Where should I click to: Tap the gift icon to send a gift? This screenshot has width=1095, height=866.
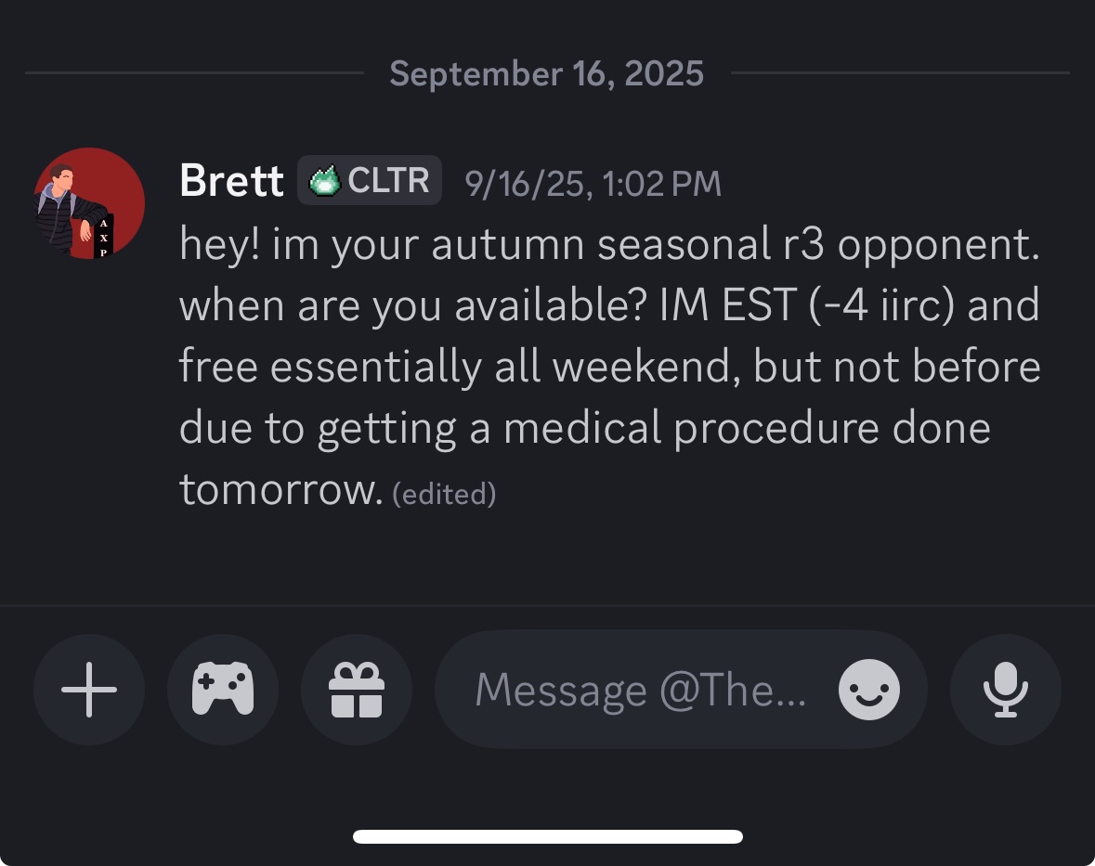tap(357, 690)
